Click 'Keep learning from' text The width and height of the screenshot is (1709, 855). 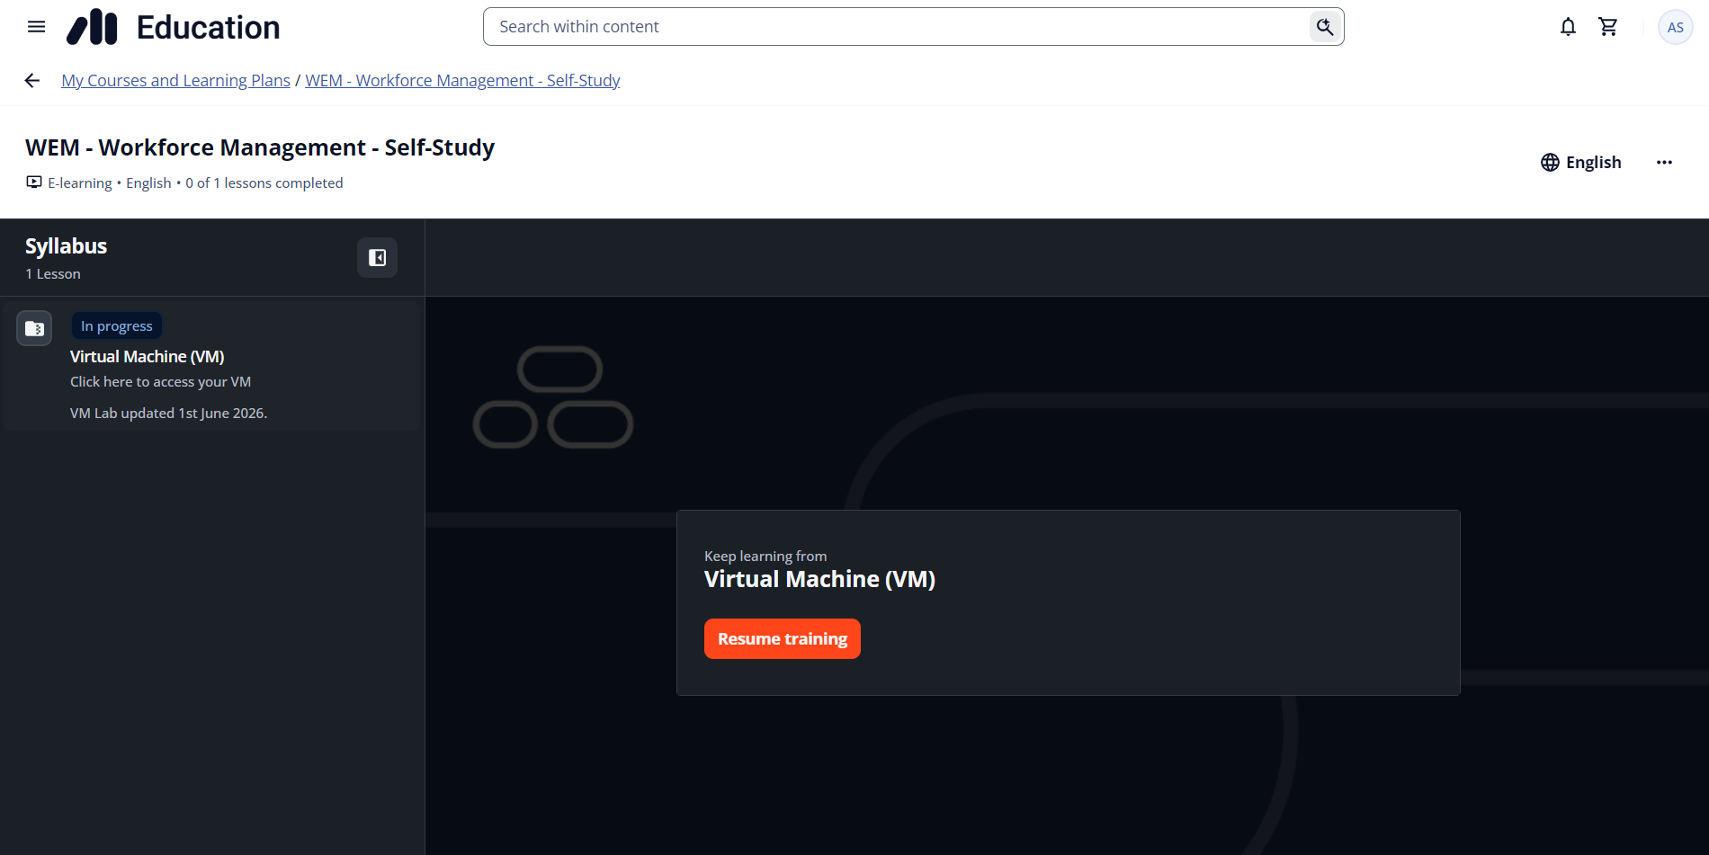765,557
